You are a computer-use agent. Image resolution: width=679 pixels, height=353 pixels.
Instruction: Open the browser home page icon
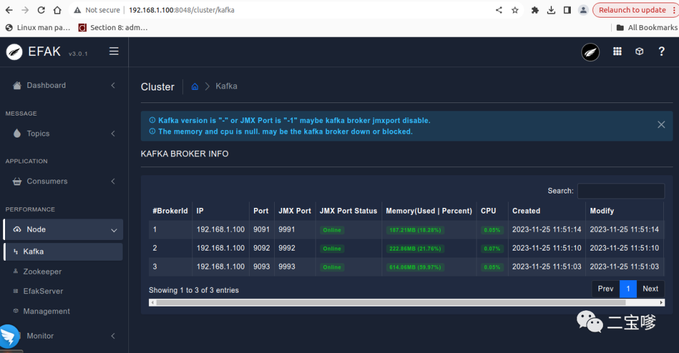(57, 10)
